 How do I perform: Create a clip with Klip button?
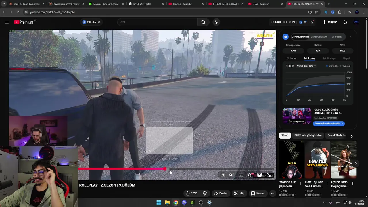239,193
